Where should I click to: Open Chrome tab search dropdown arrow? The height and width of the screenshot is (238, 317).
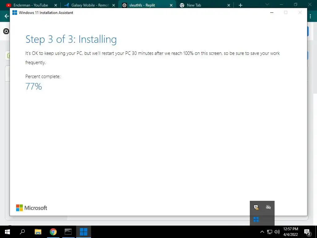coord(267,4)
